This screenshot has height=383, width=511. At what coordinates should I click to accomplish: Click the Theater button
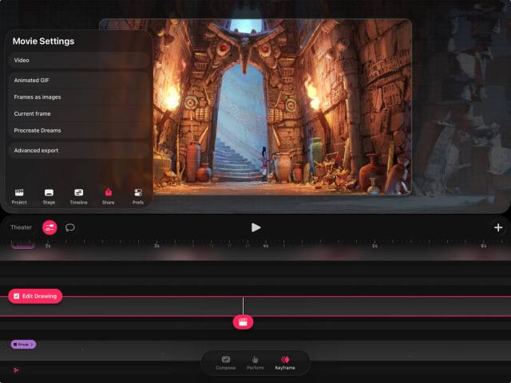pos(22,227)
